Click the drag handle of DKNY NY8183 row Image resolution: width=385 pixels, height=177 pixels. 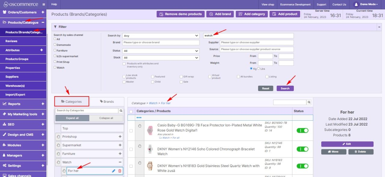(140, 163)
